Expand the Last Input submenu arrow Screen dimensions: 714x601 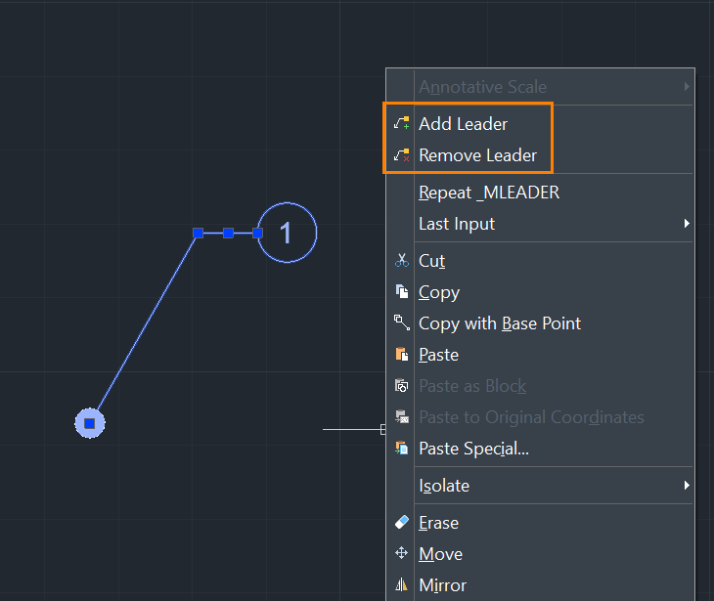click(687, 224)
